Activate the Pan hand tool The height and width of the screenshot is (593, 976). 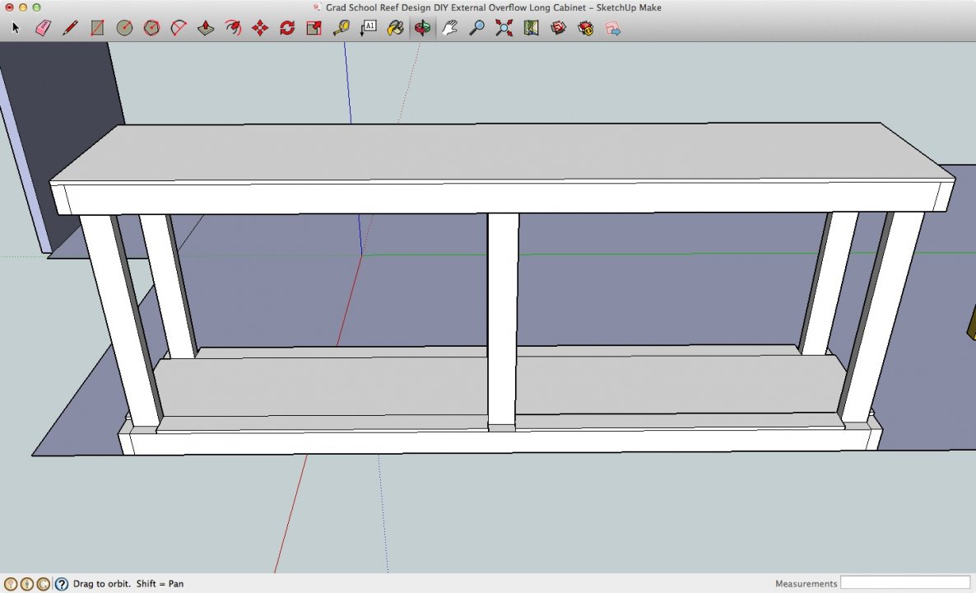tap(449, 28)
